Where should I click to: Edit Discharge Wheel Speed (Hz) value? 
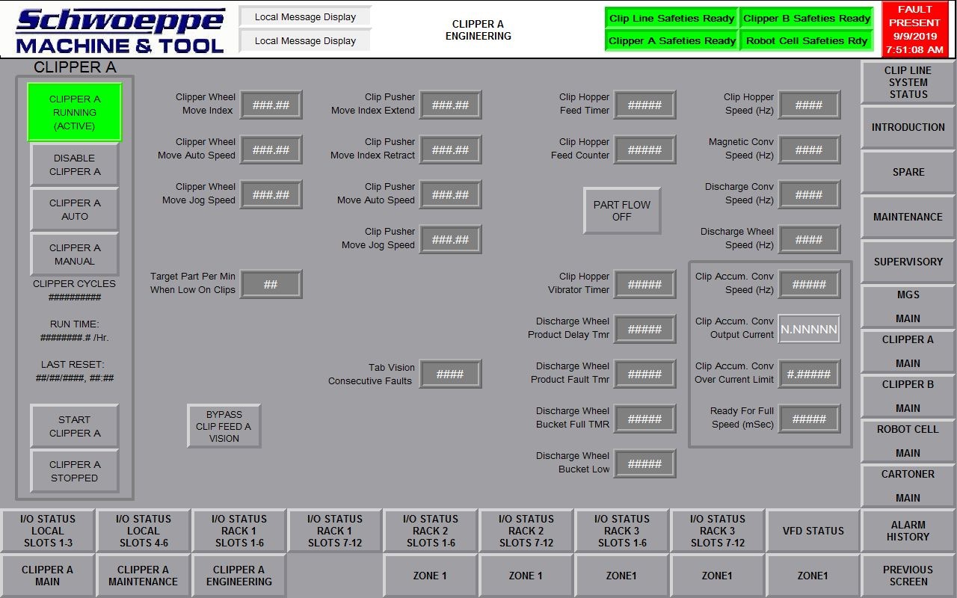click(809, 240)
